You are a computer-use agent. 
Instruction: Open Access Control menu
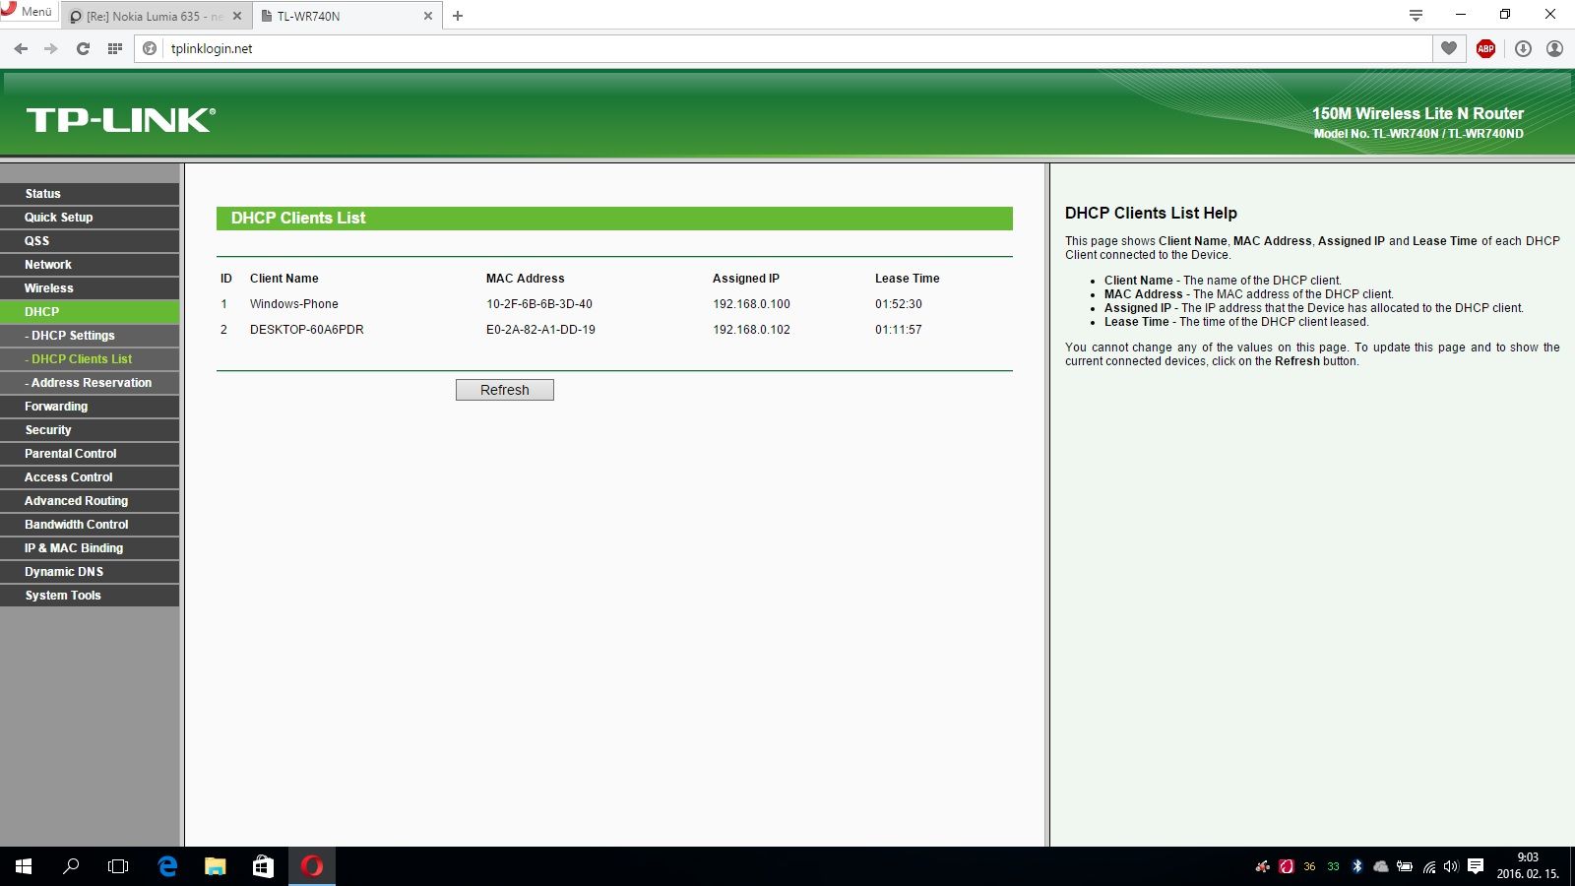coord(90,477)
